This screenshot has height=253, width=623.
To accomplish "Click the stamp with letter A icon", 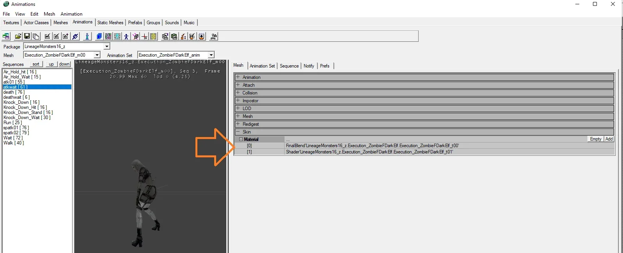I will [x=214, y=36].
